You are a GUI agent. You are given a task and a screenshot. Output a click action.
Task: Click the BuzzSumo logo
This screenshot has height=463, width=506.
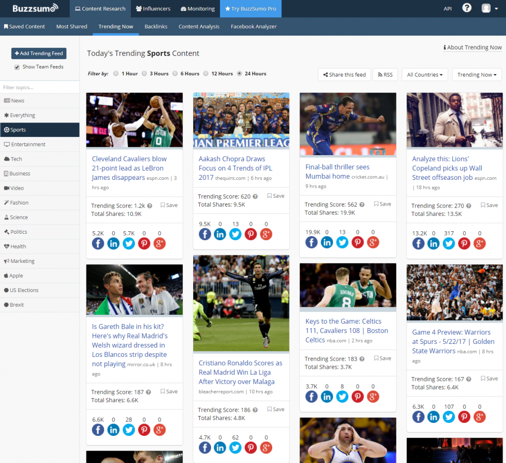coord(35,8)
